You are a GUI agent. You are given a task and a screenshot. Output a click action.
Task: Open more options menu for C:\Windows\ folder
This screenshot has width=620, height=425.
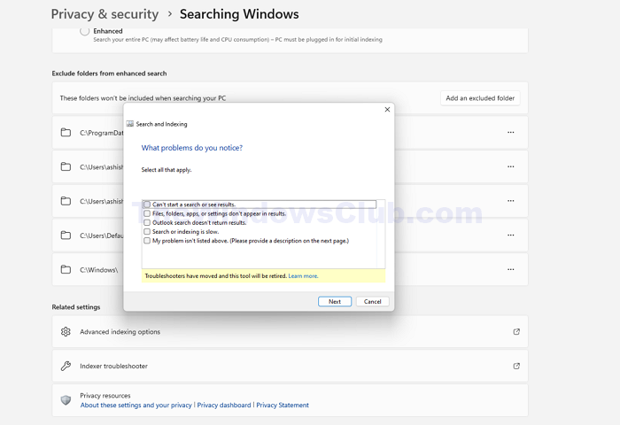(510, 269)
